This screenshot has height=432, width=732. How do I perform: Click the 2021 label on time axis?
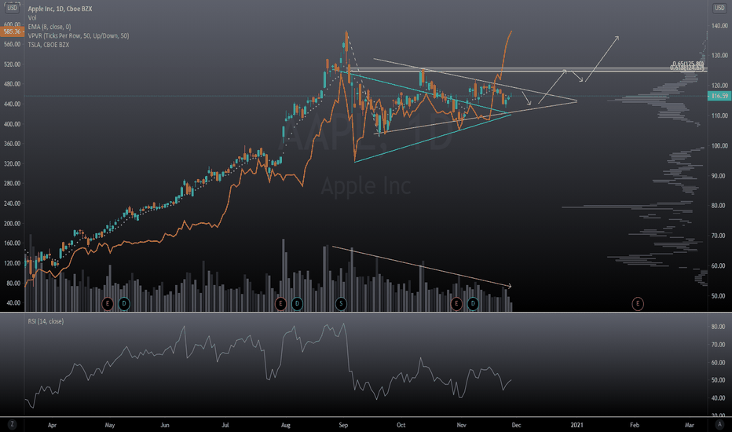[577, 425]
